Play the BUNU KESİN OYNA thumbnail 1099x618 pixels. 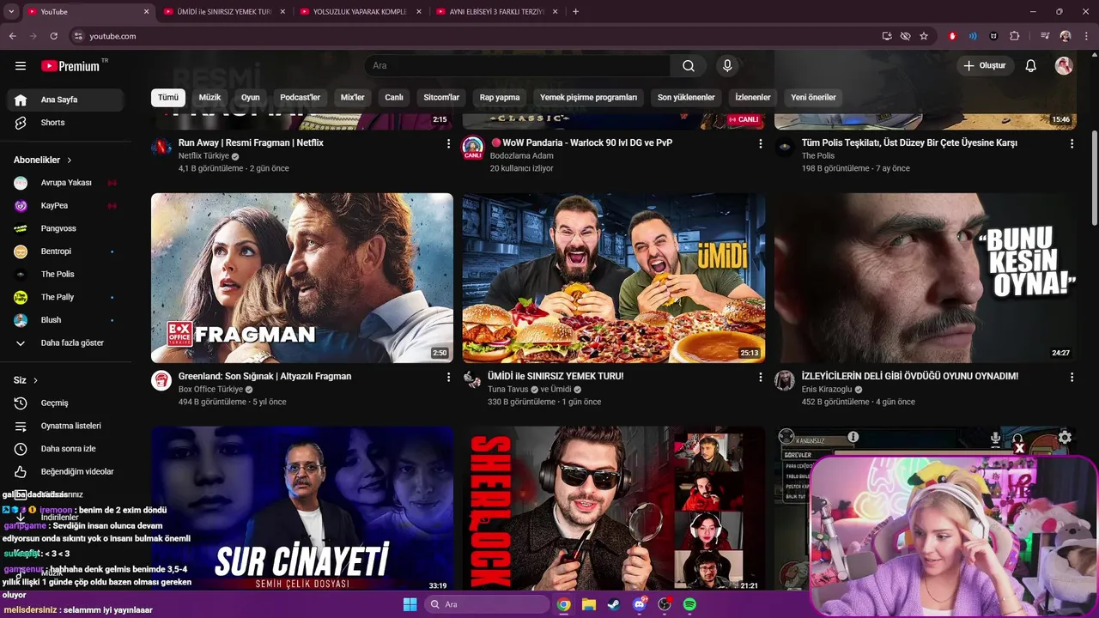click(926, 278)
